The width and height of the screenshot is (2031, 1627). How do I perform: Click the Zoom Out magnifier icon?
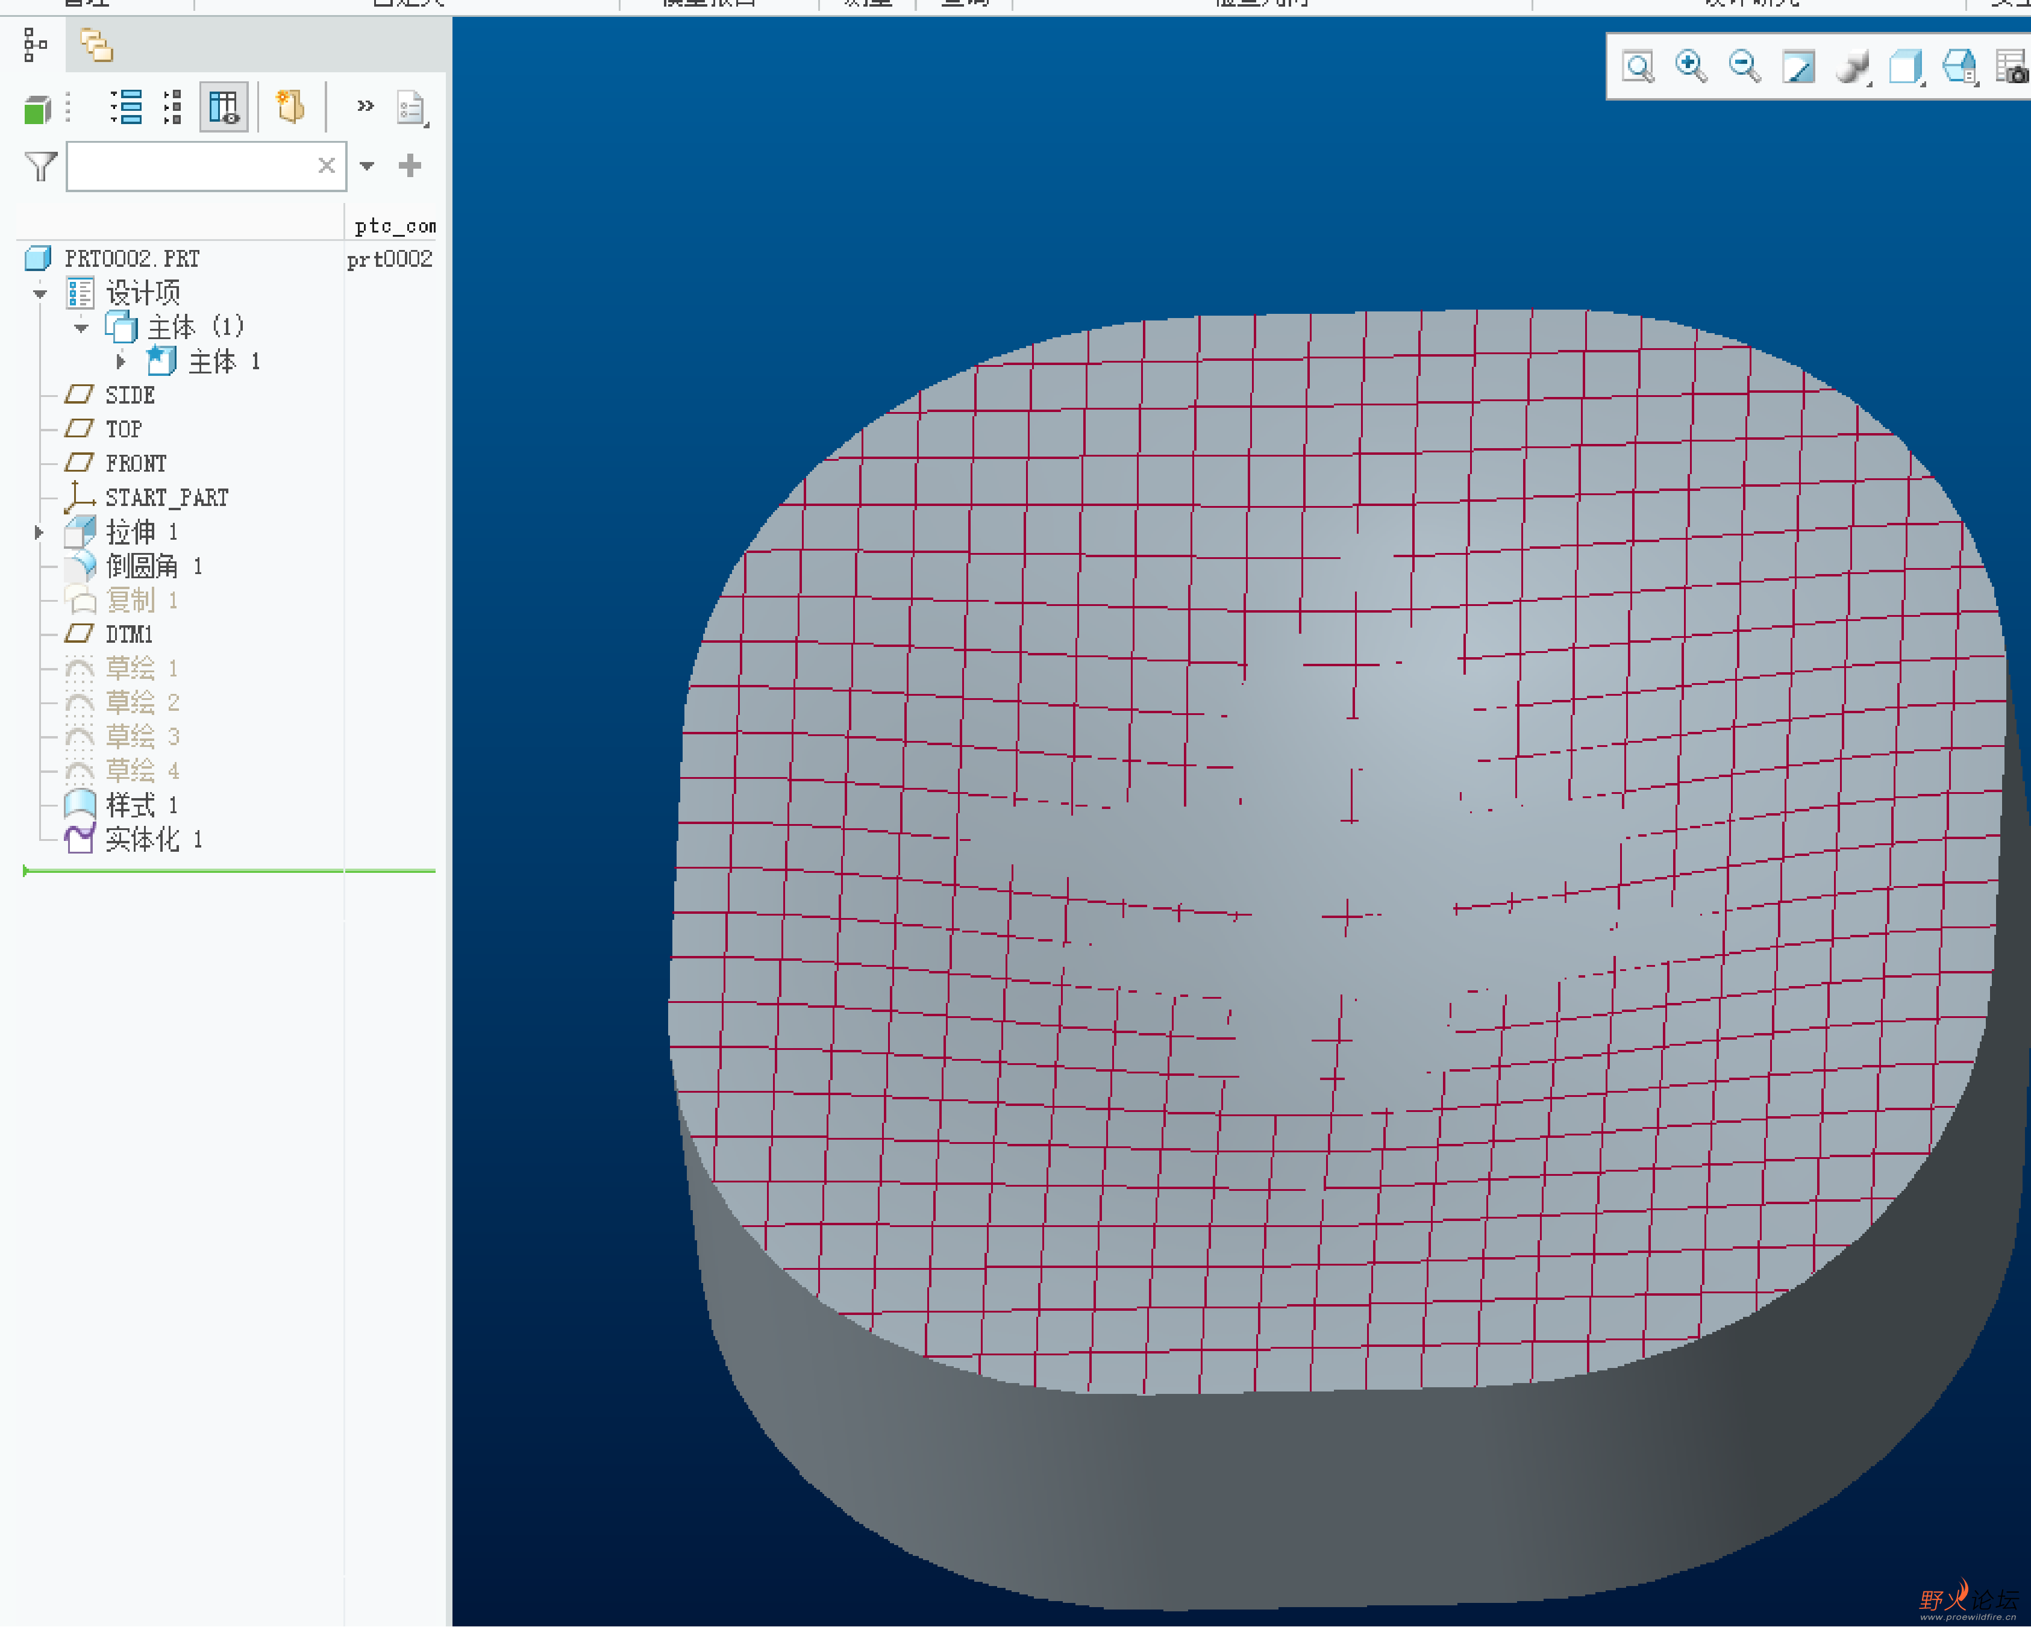click(x=1745, y=67)
